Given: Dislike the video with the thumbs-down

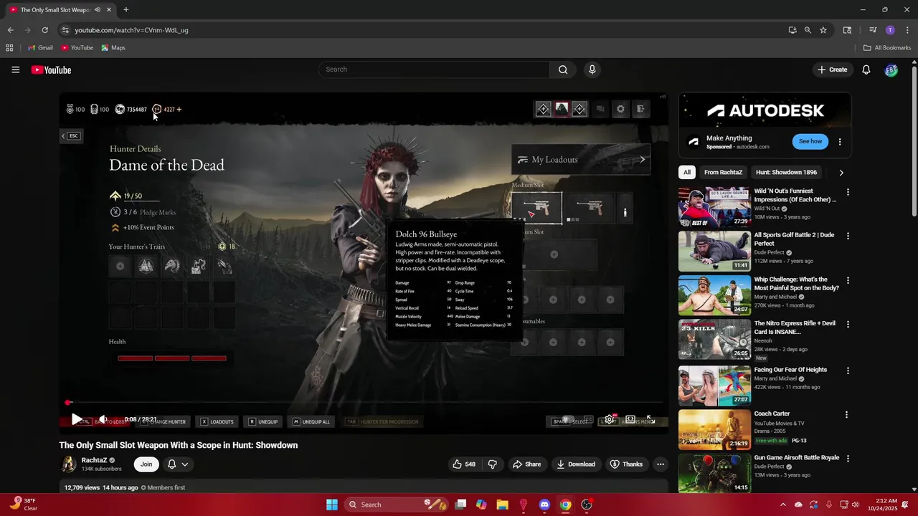Looking at the screenshot, I should pos(493,464).
